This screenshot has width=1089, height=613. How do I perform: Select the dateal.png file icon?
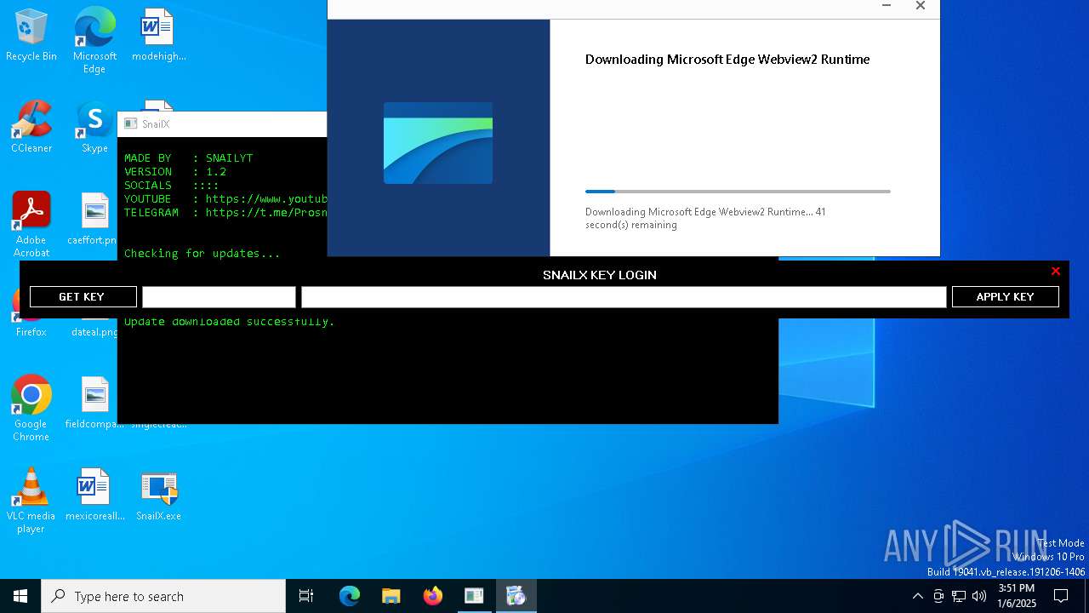tap(94, 332)
